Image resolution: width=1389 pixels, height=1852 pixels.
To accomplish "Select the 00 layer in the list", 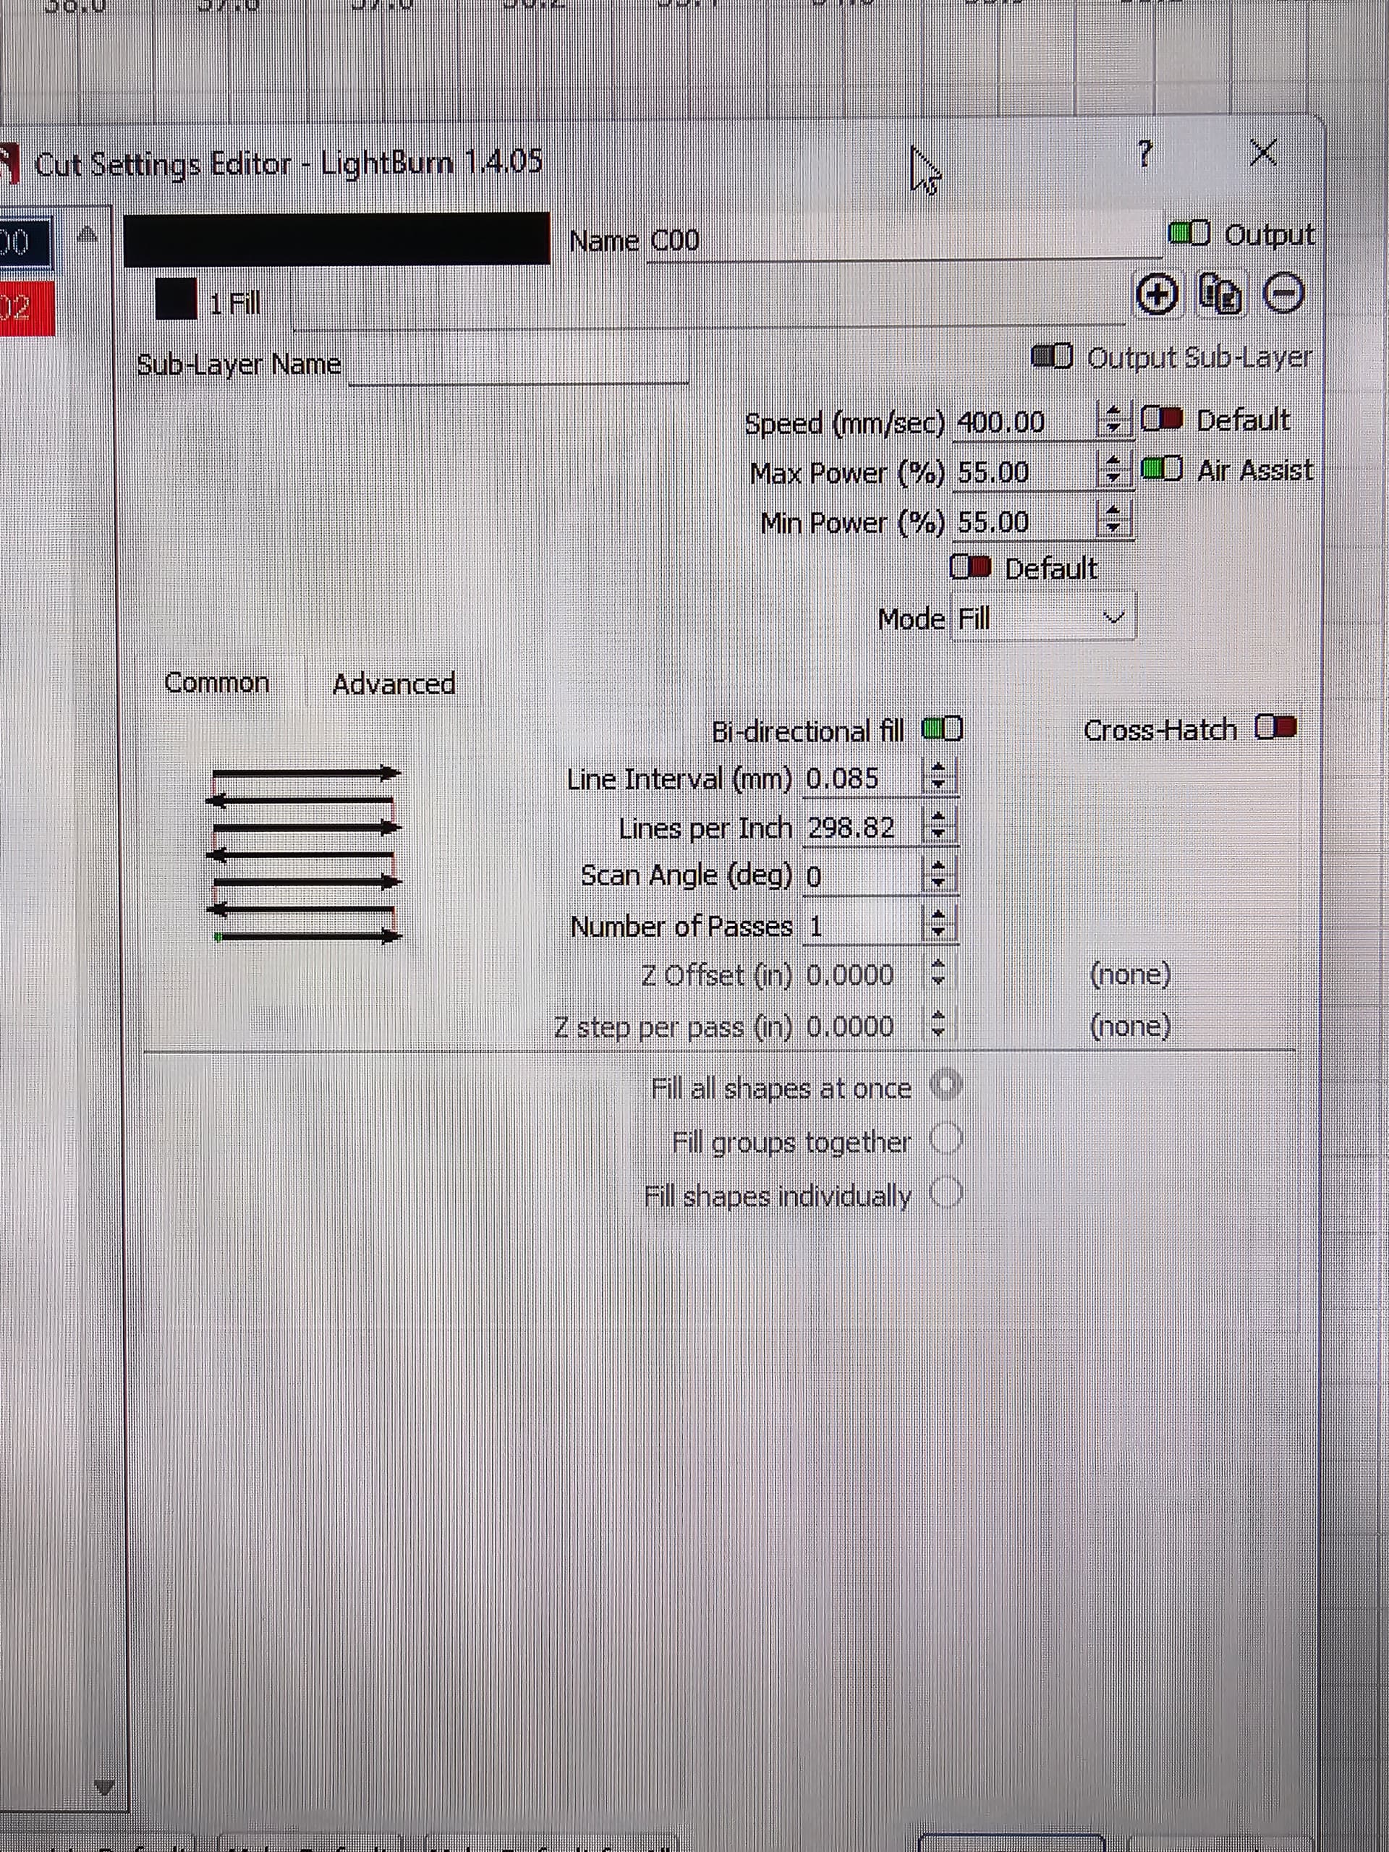I will [25, 243].
